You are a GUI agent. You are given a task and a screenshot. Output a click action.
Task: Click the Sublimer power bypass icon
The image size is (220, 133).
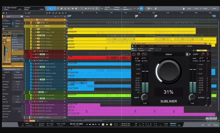pos(134,54)
